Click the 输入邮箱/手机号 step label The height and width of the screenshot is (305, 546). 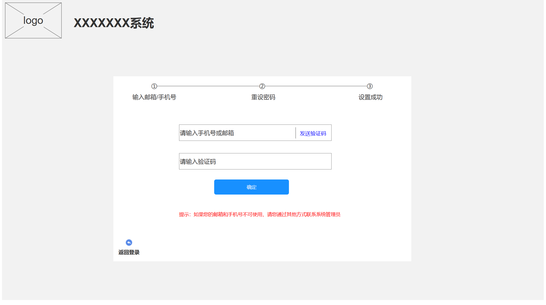[x=154, y=97]
